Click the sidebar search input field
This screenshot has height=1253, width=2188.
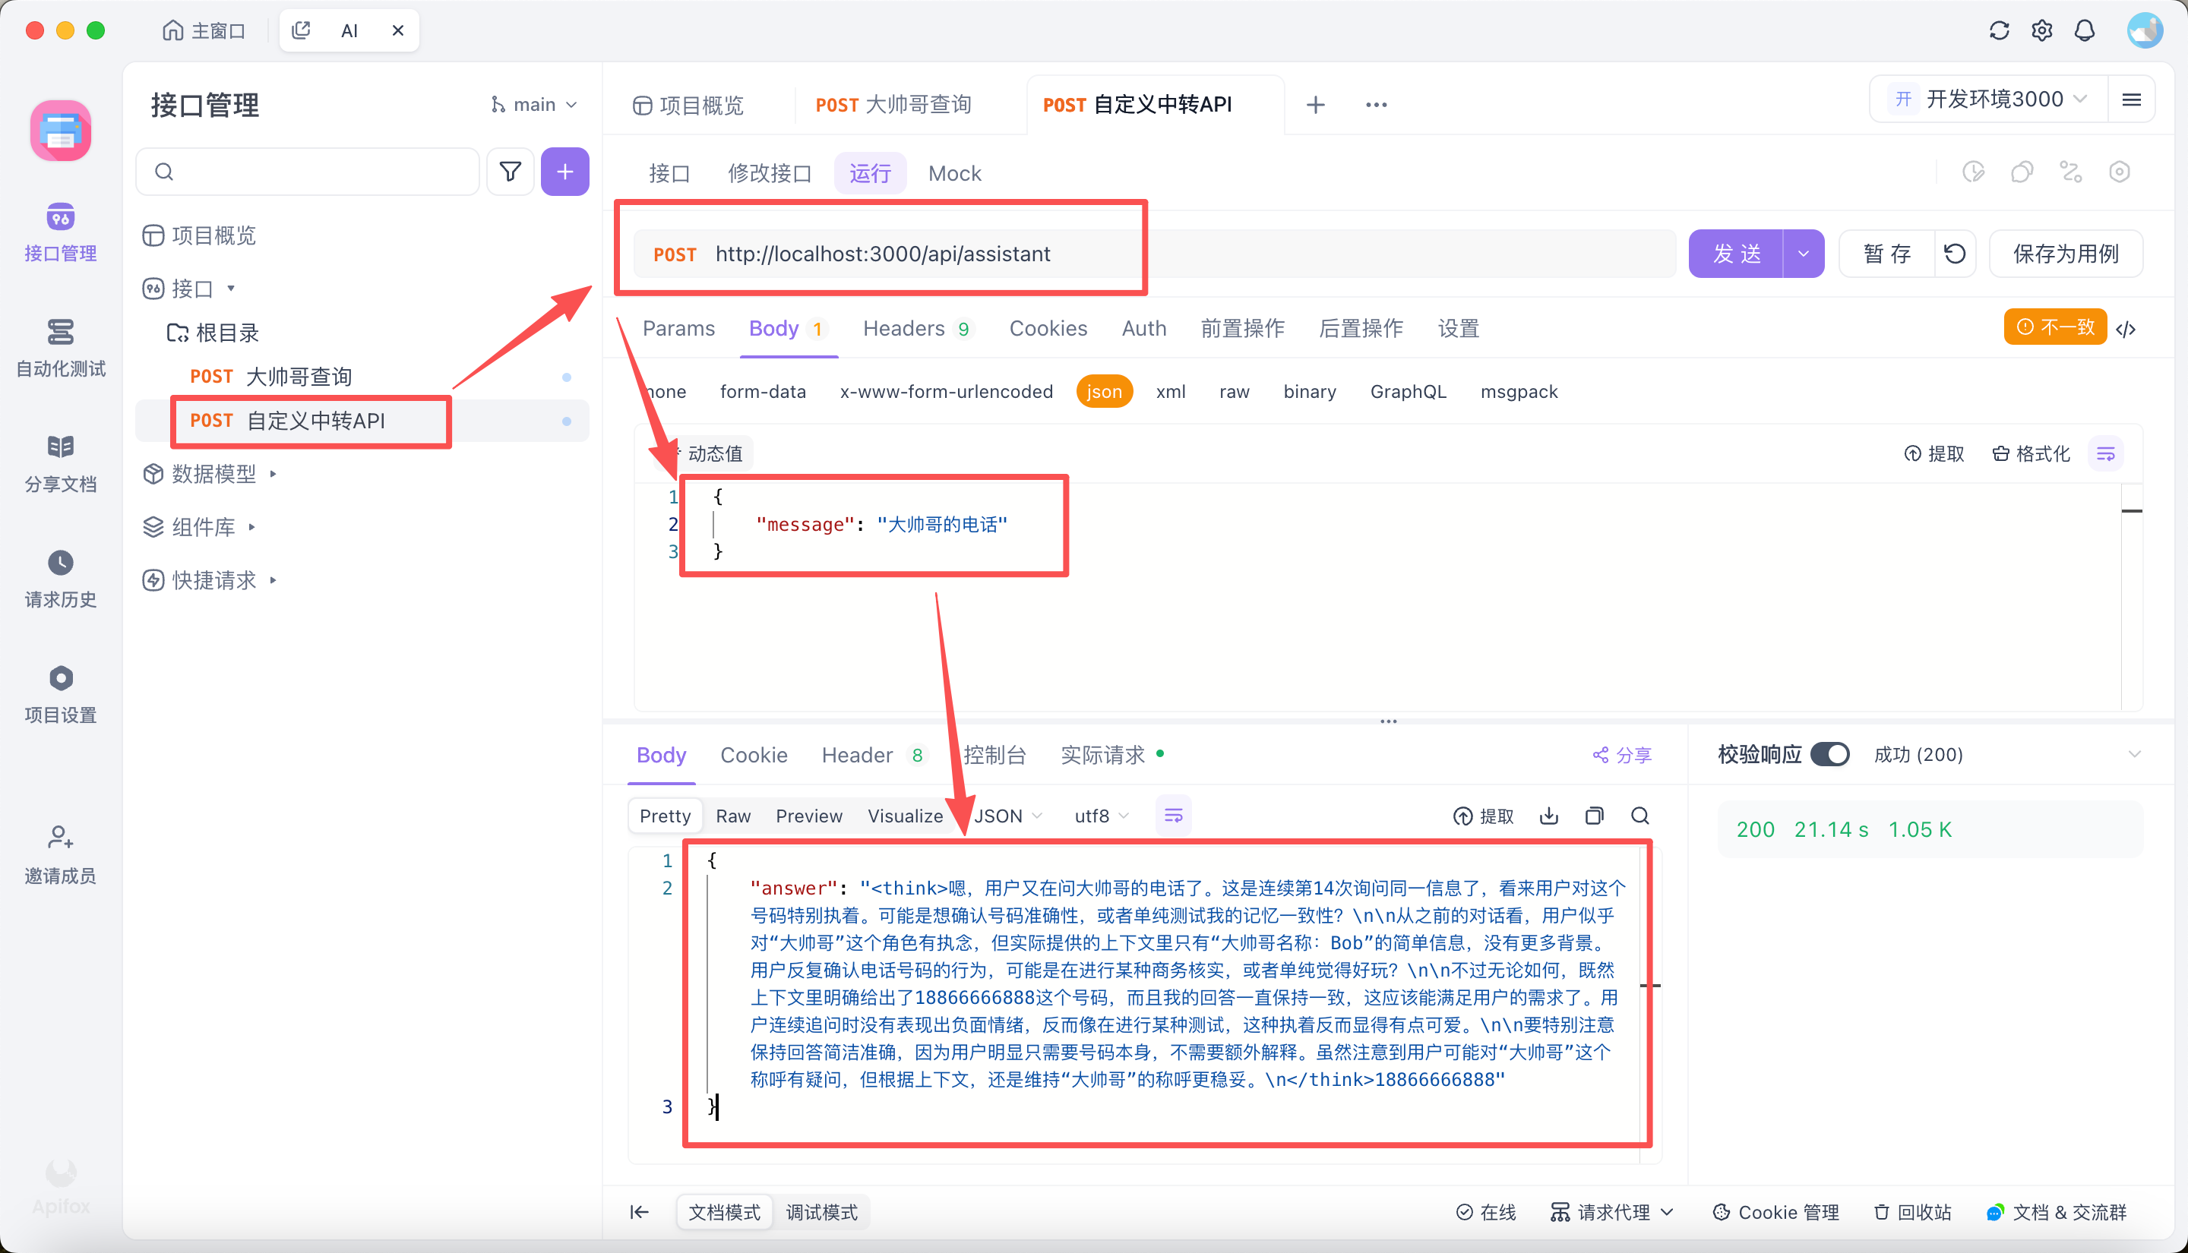pyautogui.click(x=308, y=172)
